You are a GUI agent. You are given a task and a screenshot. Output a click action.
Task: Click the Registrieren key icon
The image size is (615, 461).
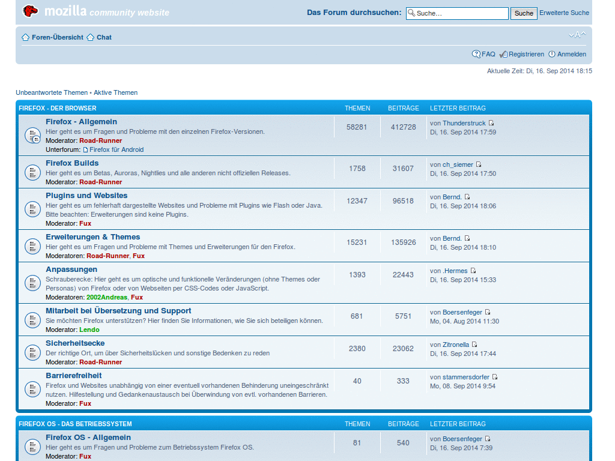click(503, 54)
